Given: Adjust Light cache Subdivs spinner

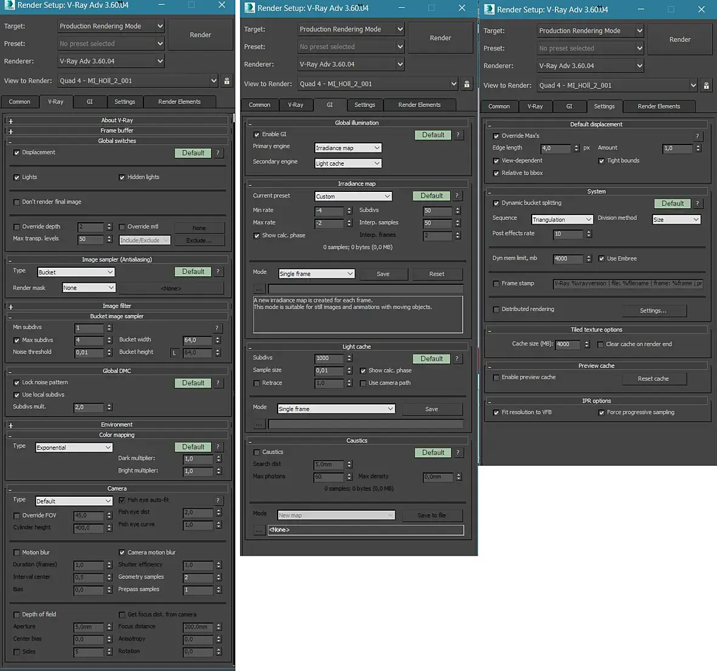Looking at the screenshot, I should tap(349, 358).
